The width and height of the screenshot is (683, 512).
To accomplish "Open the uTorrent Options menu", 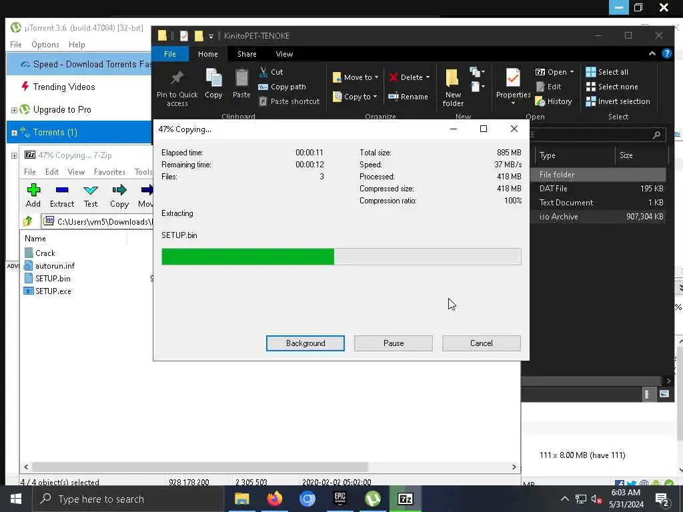I will (x=45, y=45).
